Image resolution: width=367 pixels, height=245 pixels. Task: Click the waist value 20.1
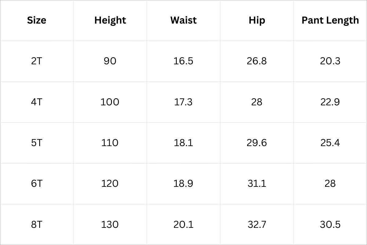click(x=183, y=224)
